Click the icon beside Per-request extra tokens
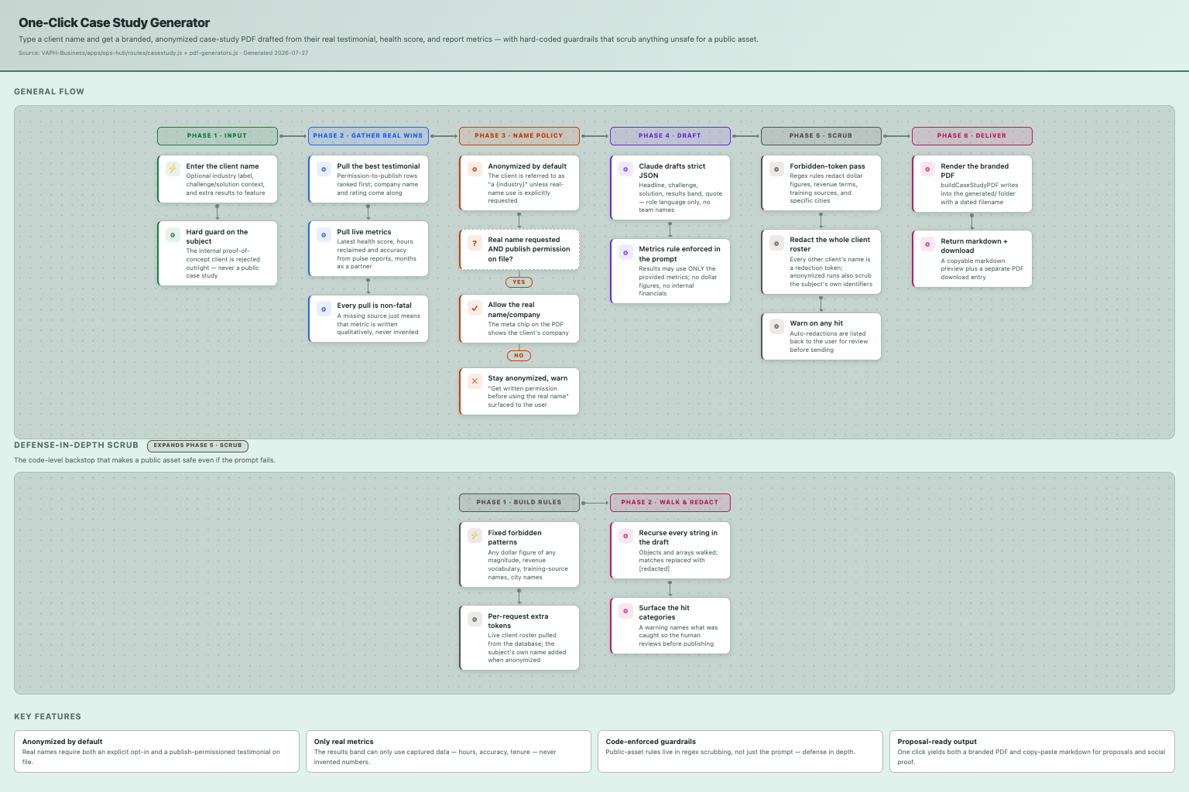This screenshot has width=1189, height=792. 475,620
